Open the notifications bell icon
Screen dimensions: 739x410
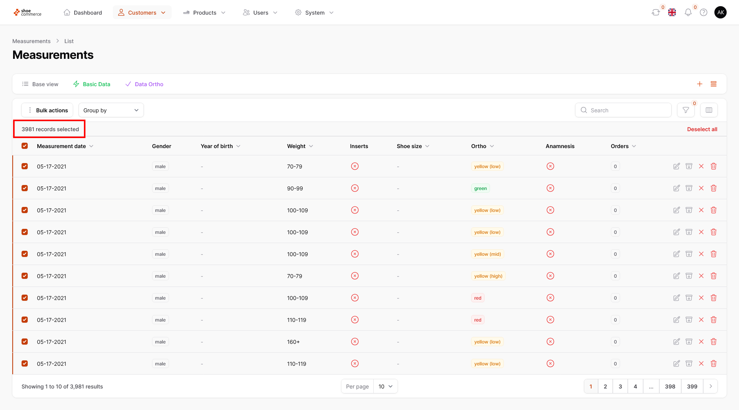pyautogui.click(x=688, y=13)
